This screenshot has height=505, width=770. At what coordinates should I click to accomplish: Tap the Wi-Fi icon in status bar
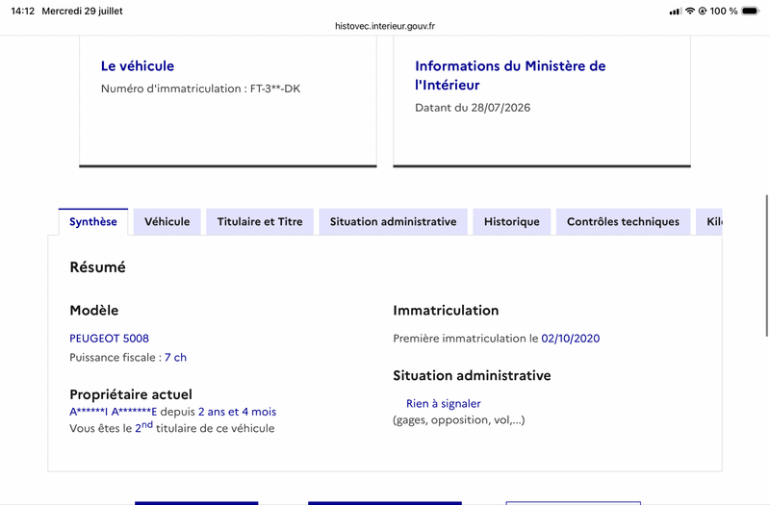pos(690,11)
